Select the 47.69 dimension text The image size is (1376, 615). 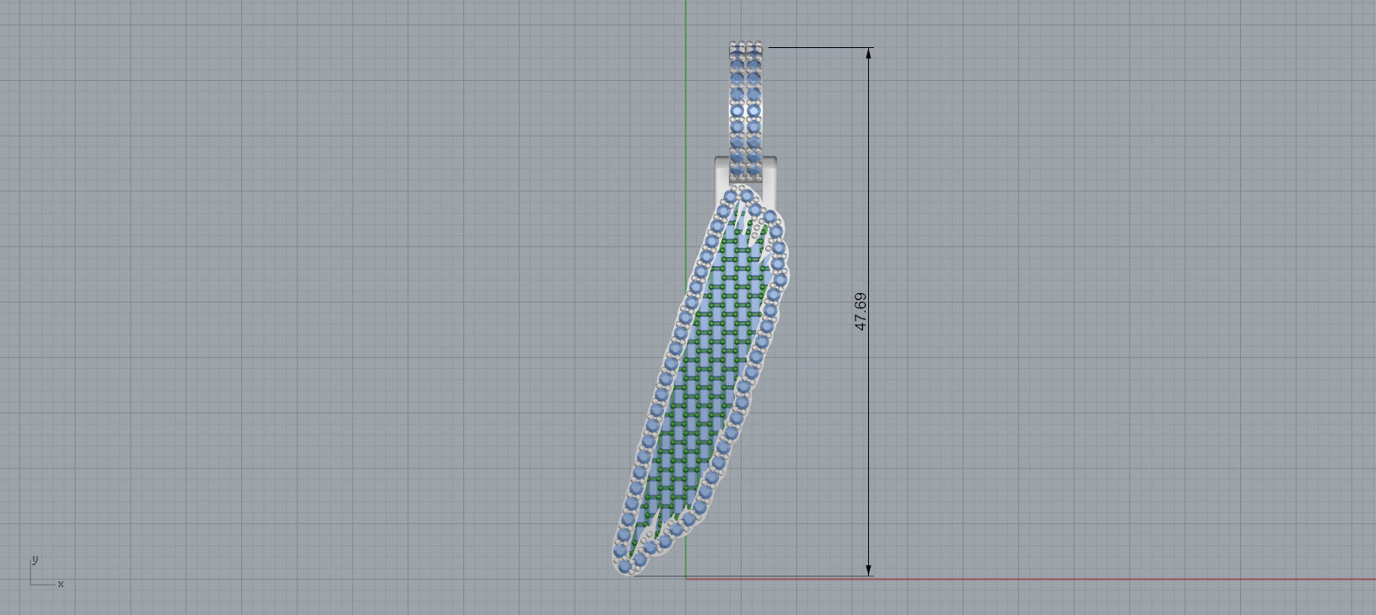(x=861, y=312)
